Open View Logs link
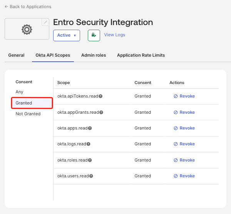Screen dimensions: 231x214 point(115,35)
